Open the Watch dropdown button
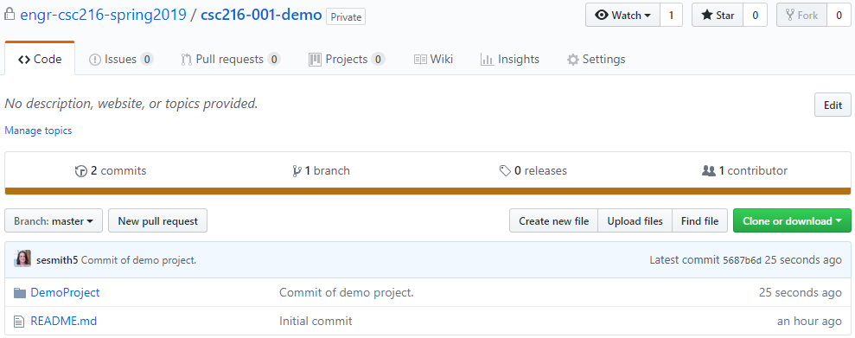The image size is (855, 338). pyautogui.click(x=622, y=16)
